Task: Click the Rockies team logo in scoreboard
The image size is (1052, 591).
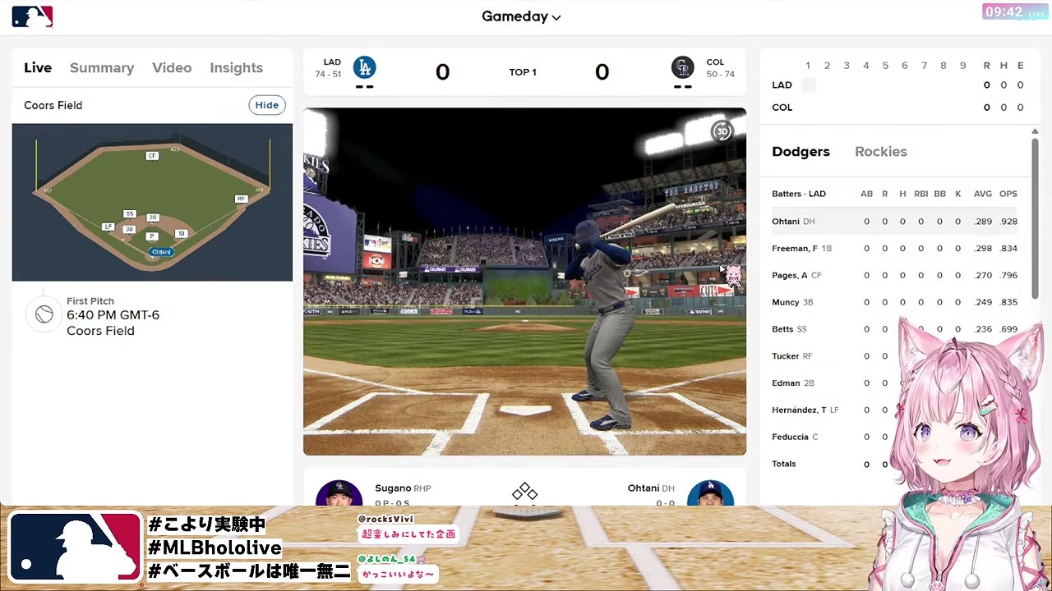Action: pyautogui.click(x=682, y=67)
